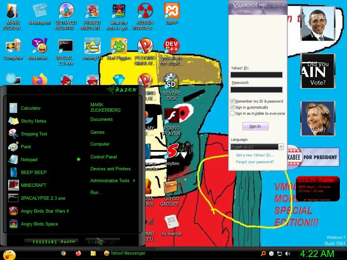
Task: Enable Sign in as invisible to everyone
Action: click(232, 113)
